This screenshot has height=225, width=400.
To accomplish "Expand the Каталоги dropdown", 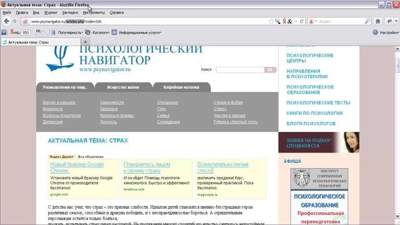I will click(x=109, y=32).
